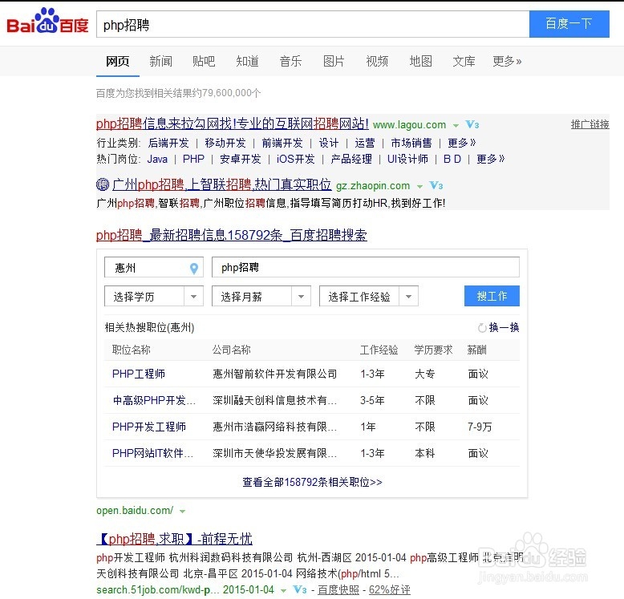Screen dimensions: 624x599
Task: Switch to the 文库 tab
Action: tap(464, 61)
